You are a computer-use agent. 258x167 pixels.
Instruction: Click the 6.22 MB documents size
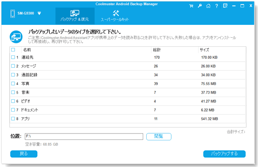(208, 110)
